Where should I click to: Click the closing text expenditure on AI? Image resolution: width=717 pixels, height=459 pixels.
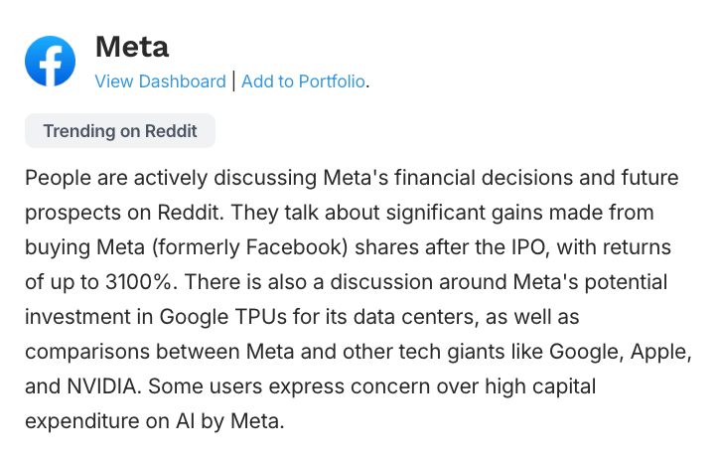coord(110,421)
